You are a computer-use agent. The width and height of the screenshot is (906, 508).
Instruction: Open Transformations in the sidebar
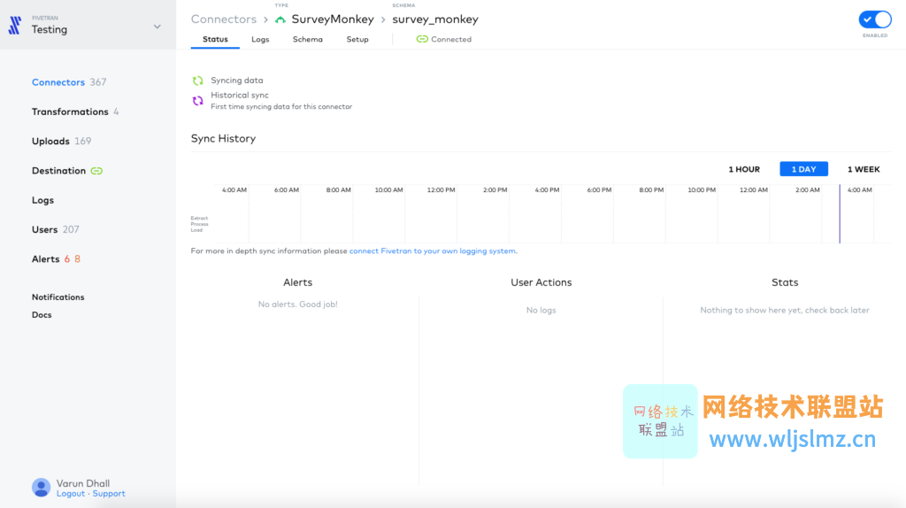click(70, 112)
